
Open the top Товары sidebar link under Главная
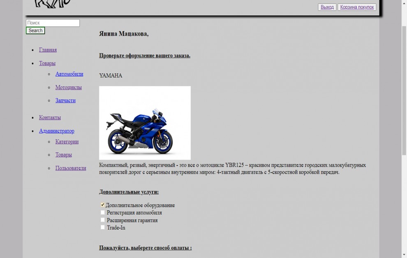(x=47, y=63)
